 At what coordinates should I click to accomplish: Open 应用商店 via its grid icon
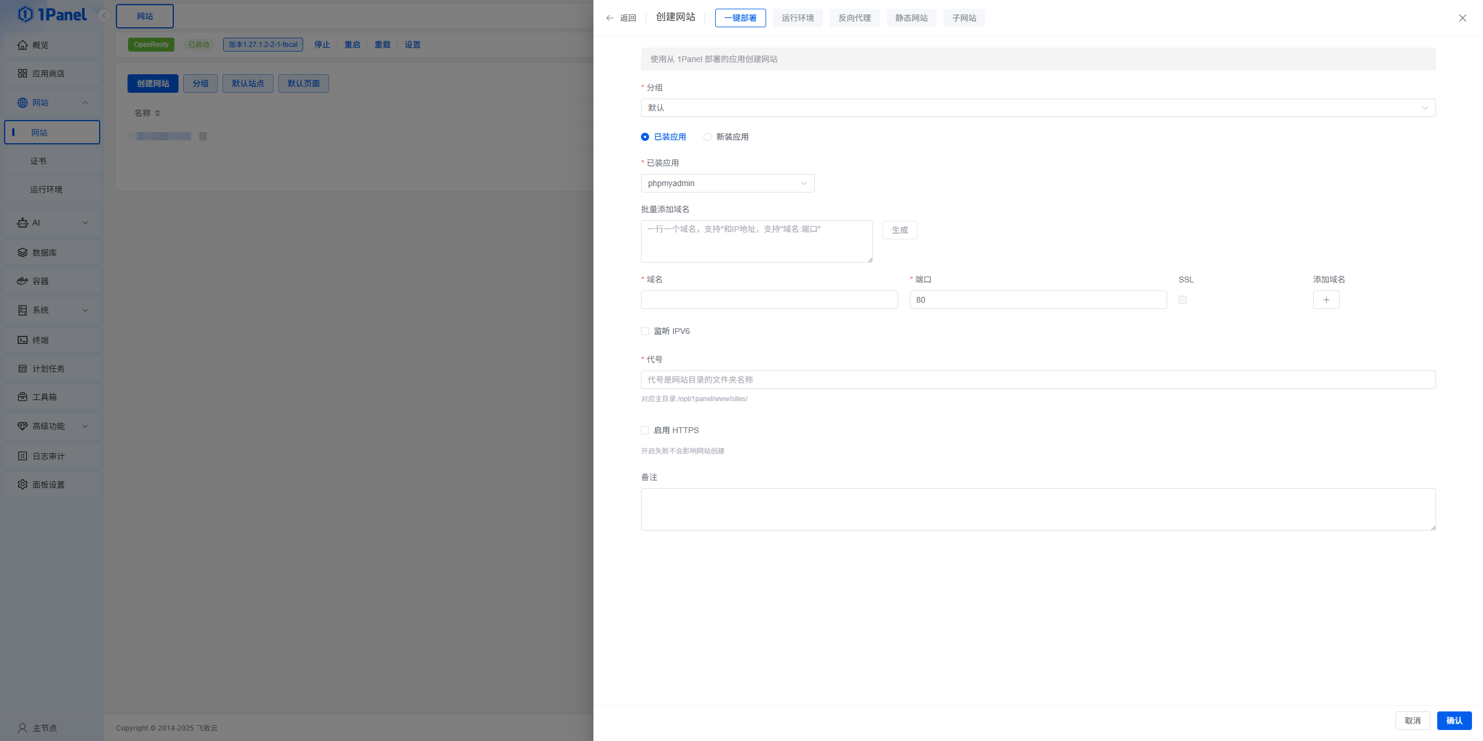click(x=23, y=74)
